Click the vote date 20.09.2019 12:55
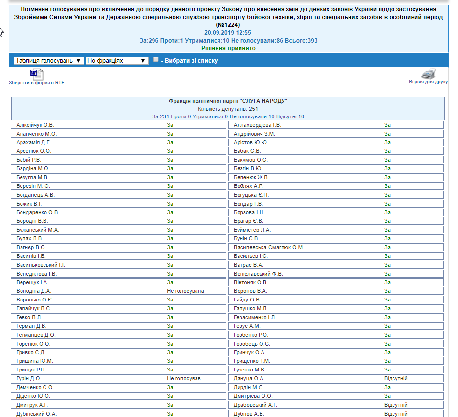This screenshot has height=417, width=458. (x=228, y=32)
